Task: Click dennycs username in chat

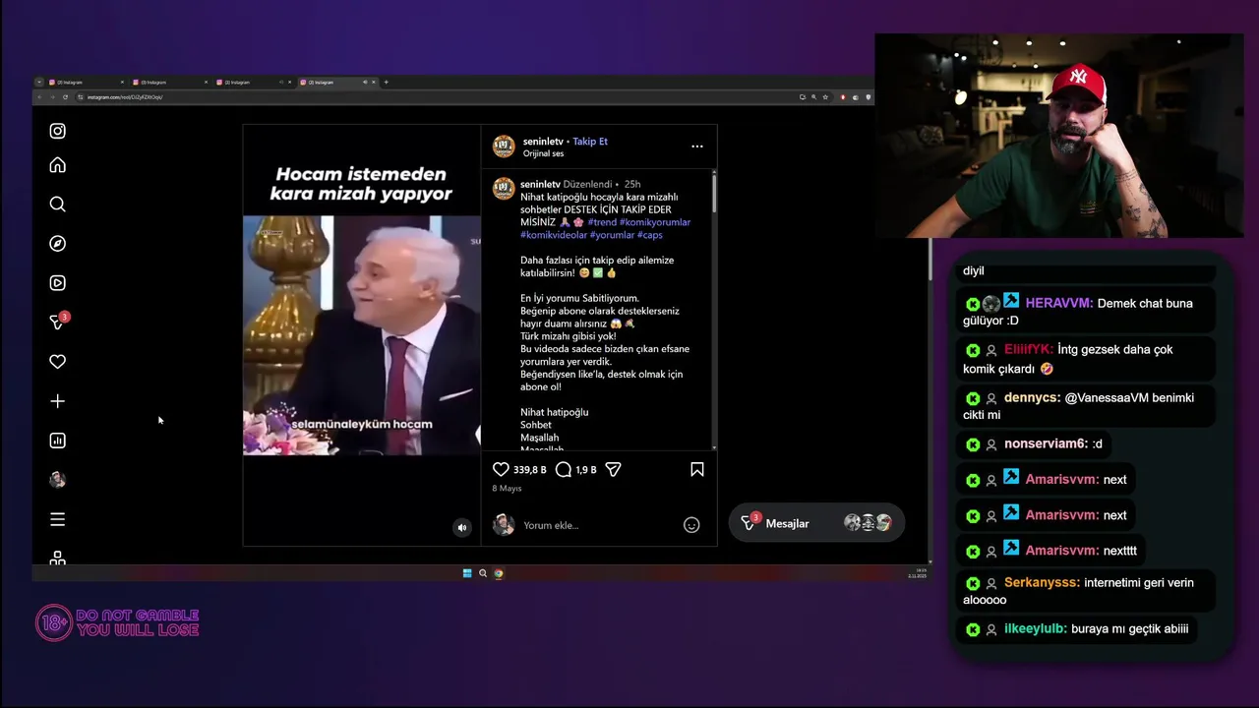Action: pyautogui.click(x=1032, y=397)
